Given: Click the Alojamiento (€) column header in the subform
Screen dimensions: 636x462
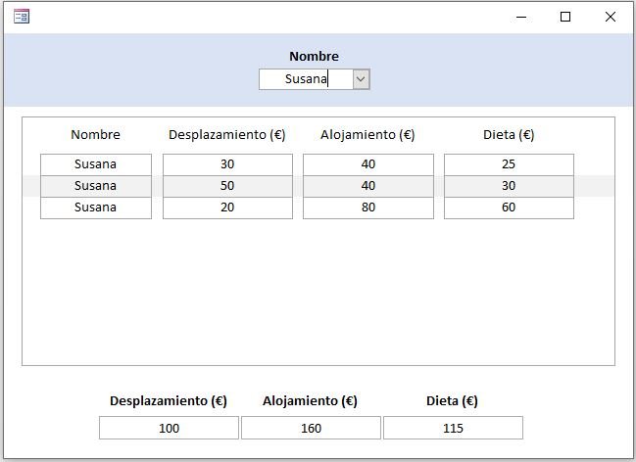Looking at the screenshot, I should point(367,134).
